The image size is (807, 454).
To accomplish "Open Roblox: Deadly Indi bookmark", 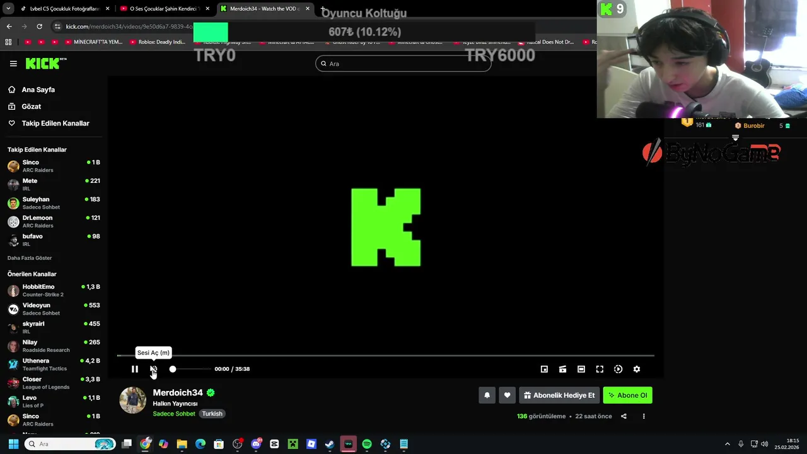I will tap(157, 42).
